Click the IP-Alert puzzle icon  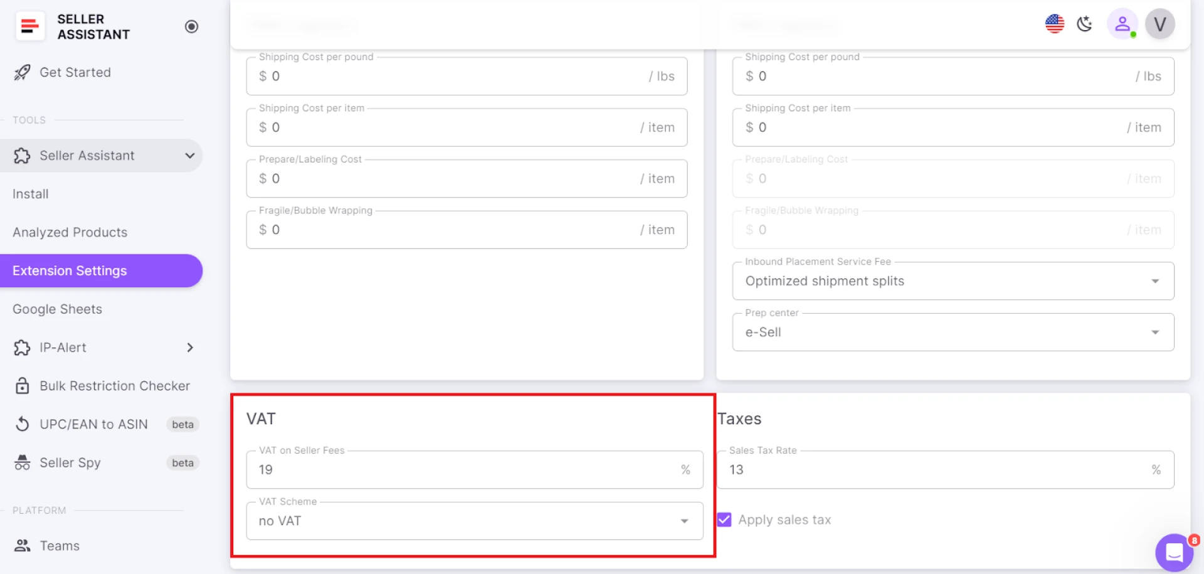[x=23, y=348]
